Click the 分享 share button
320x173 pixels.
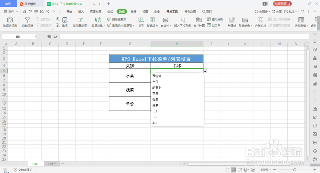point(277,12)
